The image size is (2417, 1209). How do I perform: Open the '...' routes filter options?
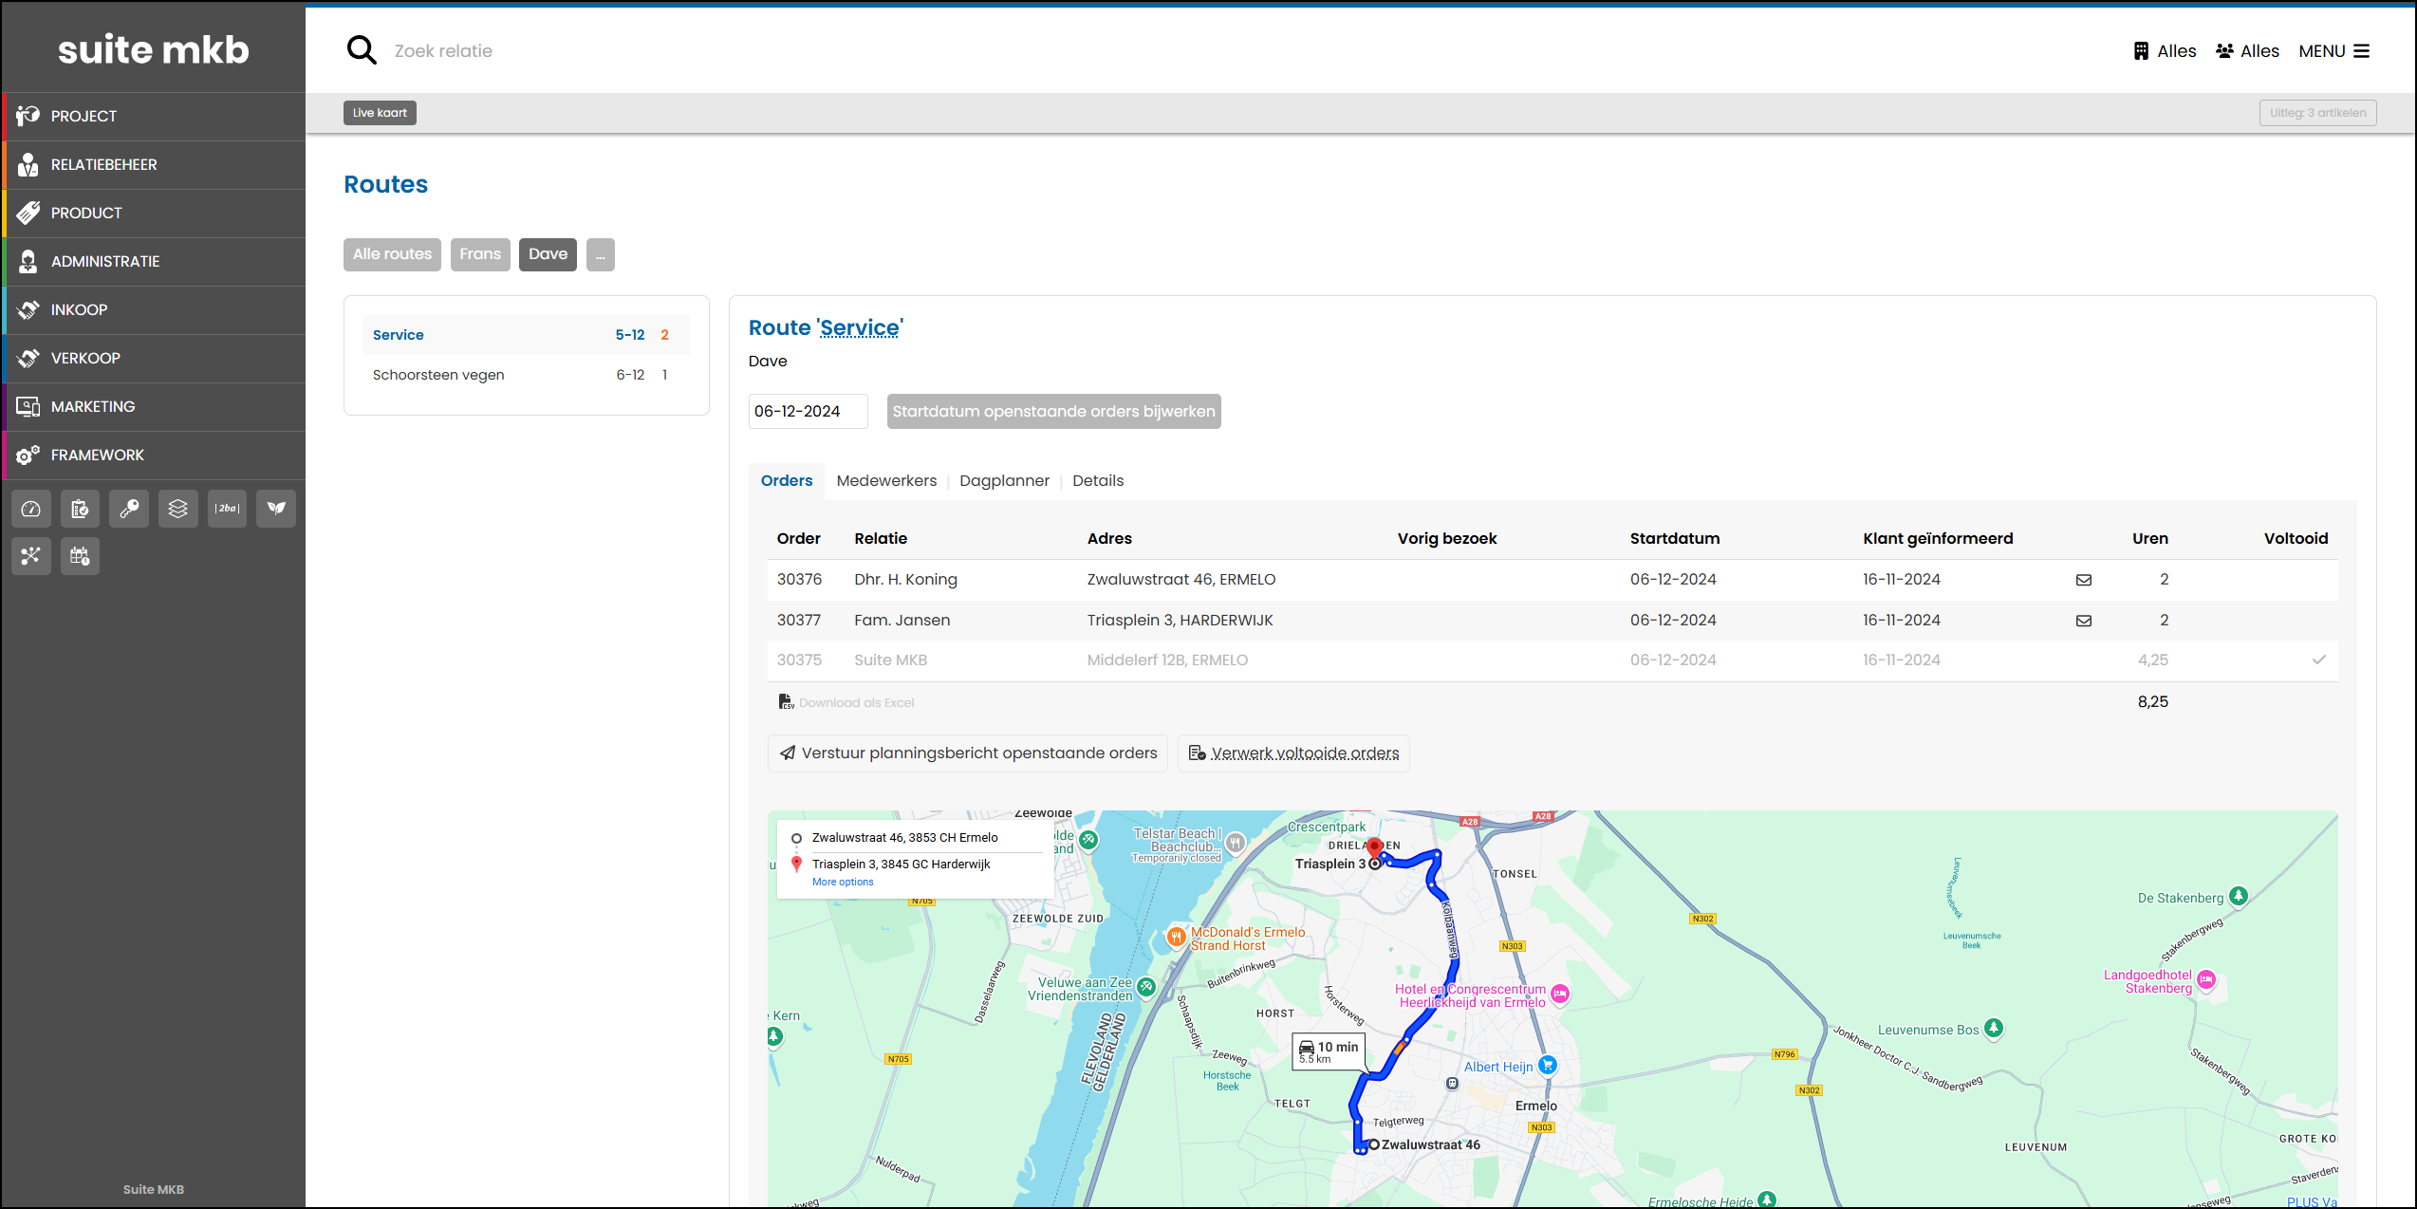[601, 254]
